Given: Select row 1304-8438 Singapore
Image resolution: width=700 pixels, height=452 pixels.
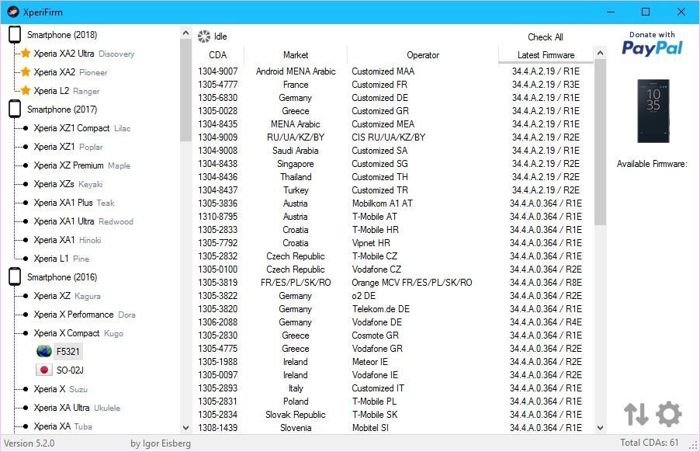Looking at the screenshot, I should [x=393, y=163].
